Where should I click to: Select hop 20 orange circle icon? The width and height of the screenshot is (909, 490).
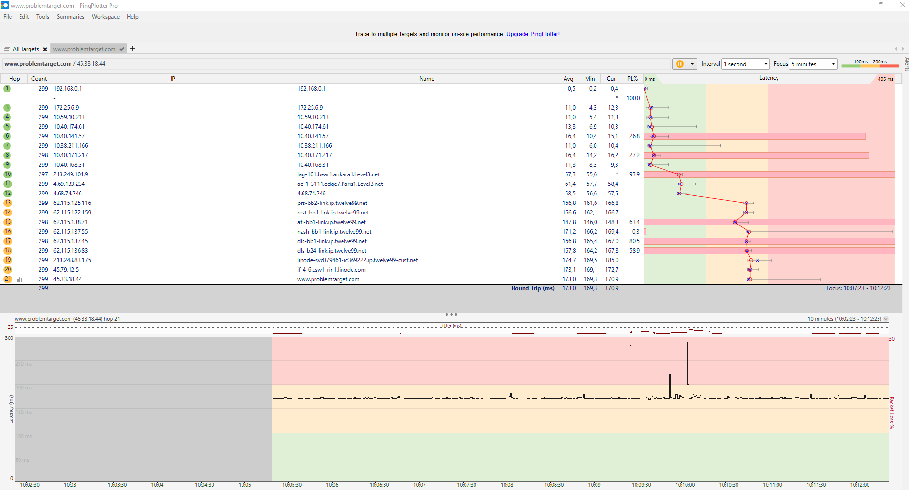pos(8,270)
